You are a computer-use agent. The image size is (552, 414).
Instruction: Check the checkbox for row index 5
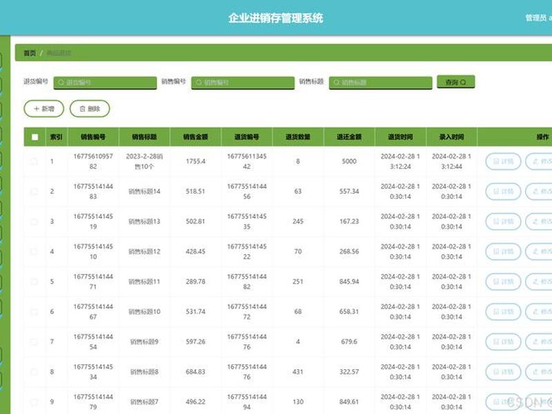point(34,282)
